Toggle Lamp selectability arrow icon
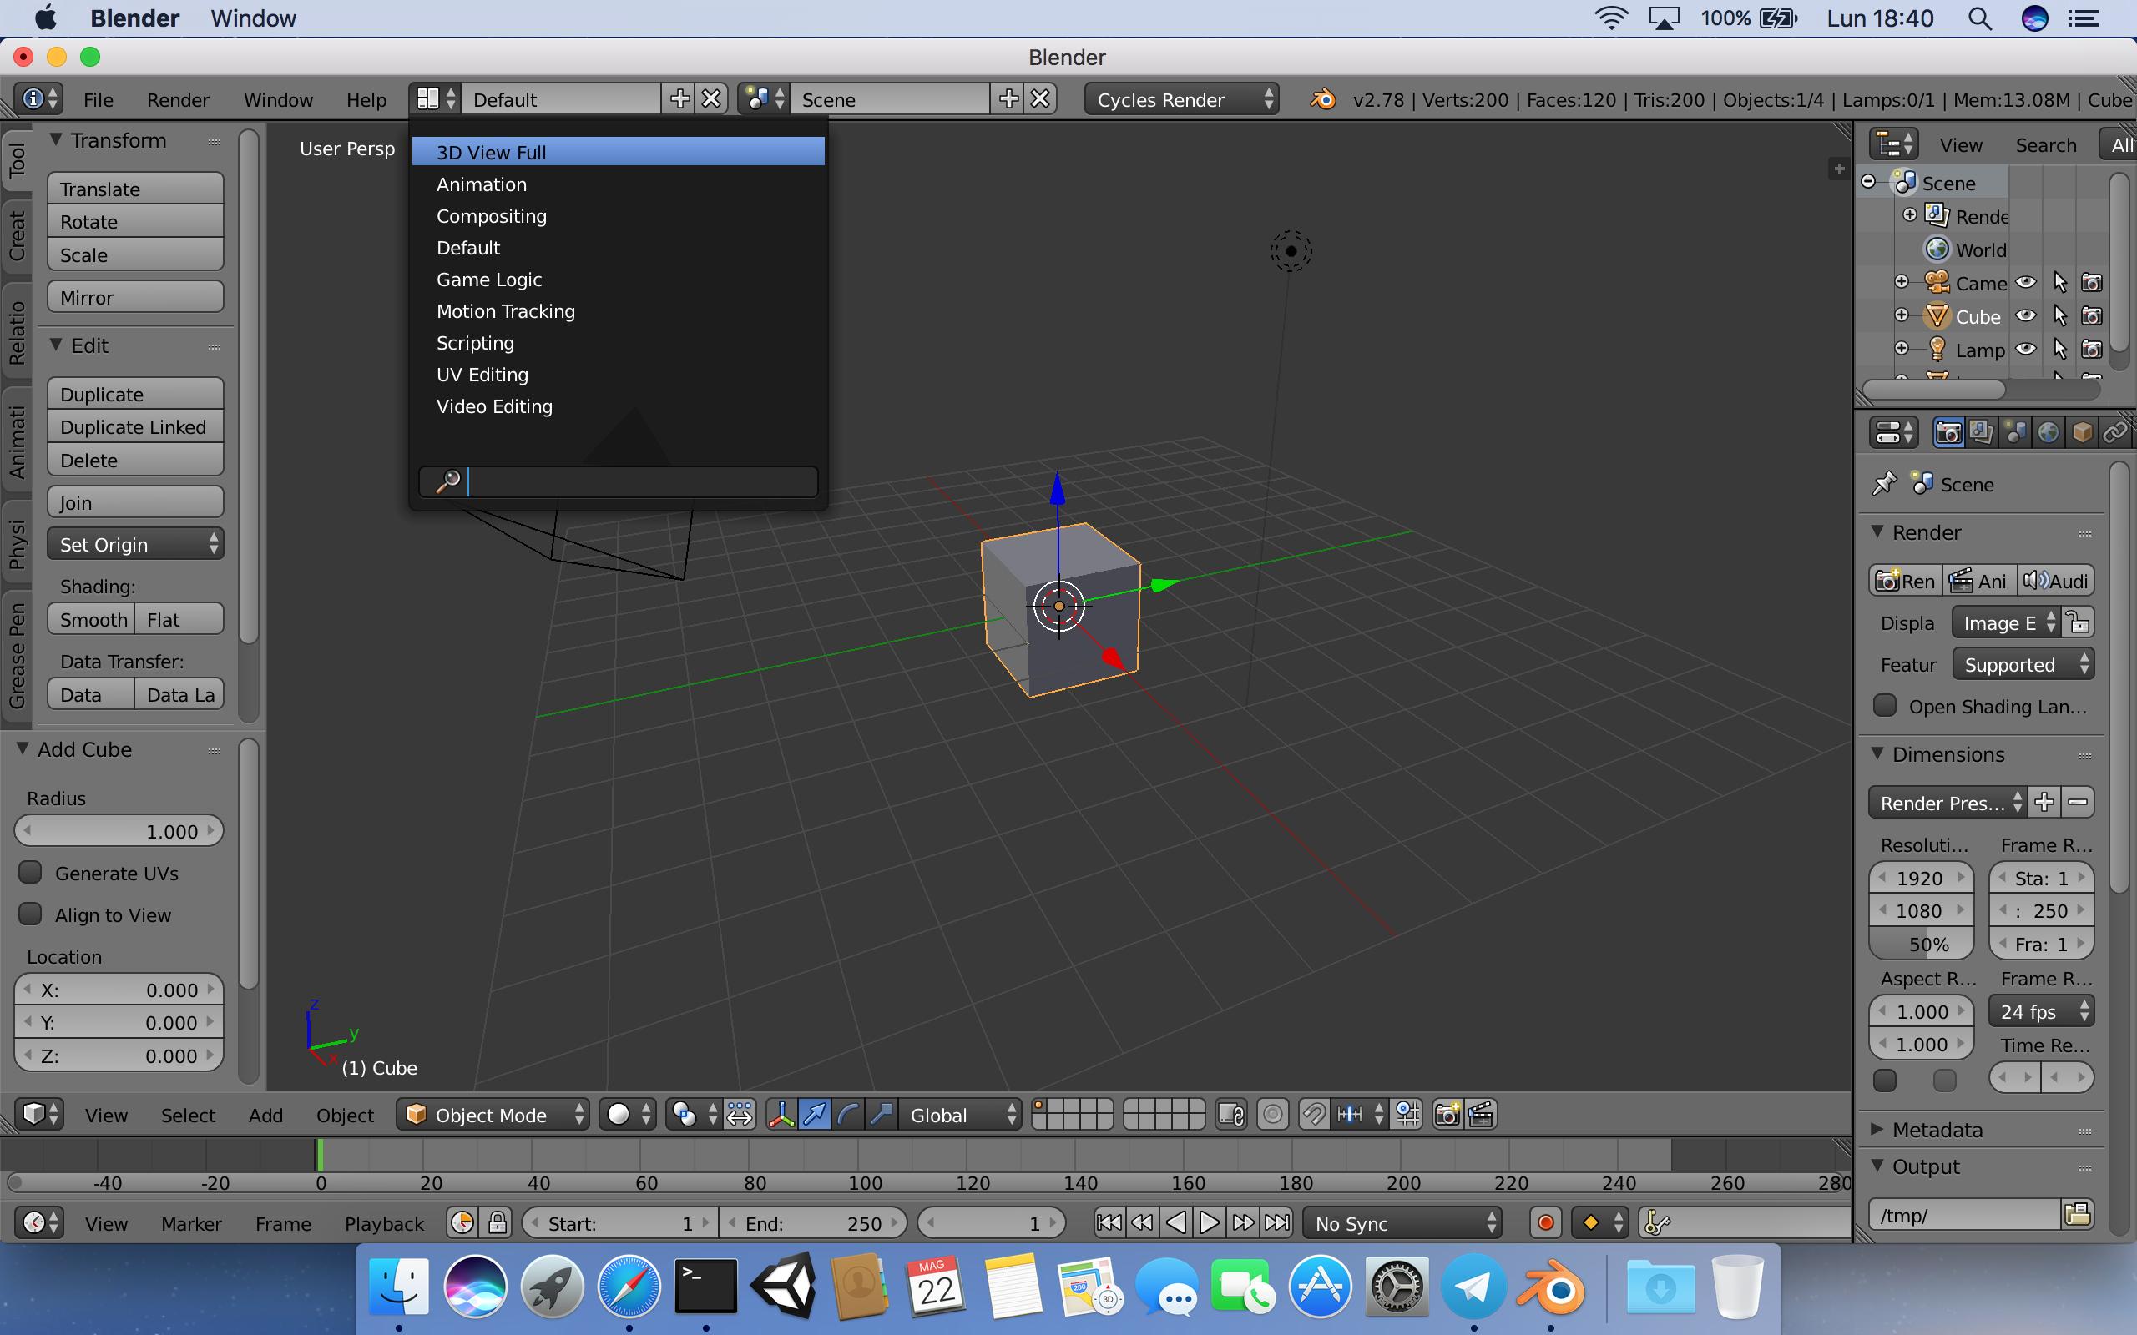The height and width of the screenshot is (1335, 2137). click(x=2060, y=350)
